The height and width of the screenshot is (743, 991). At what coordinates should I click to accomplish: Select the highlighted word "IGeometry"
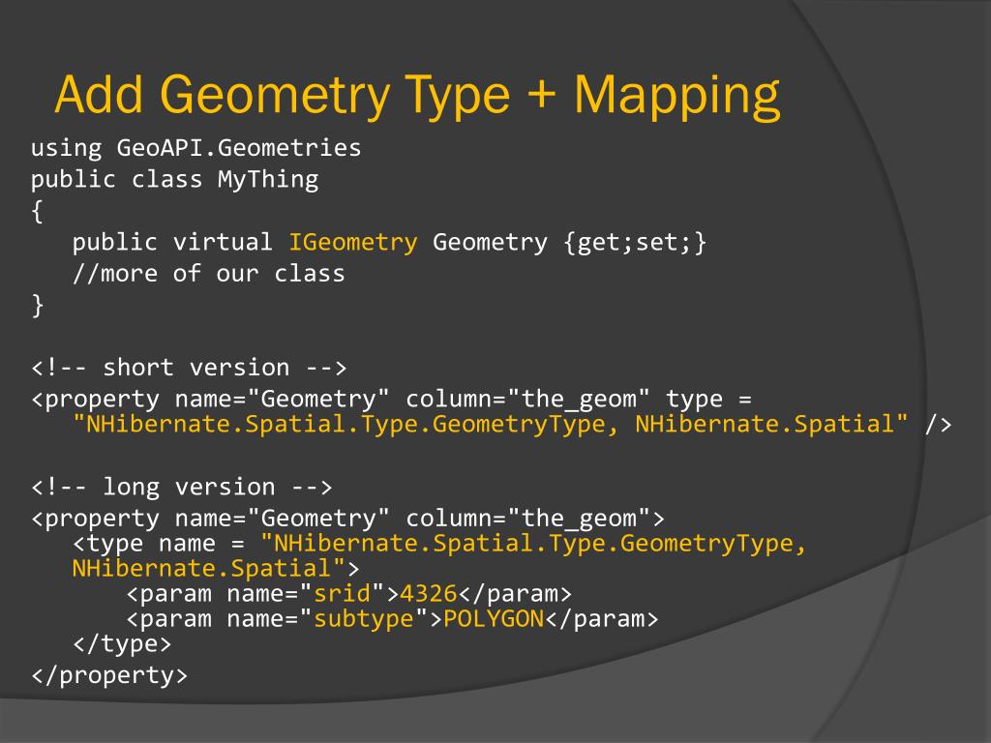352,243
